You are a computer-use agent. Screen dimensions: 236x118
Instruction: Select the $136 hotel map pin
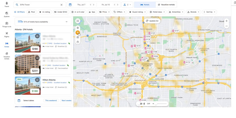click(x=125, y=74)
